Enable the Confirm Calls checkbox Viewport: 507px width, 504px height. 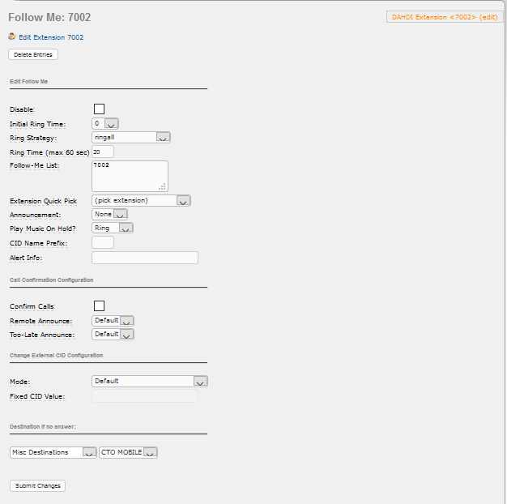[100, 305]
